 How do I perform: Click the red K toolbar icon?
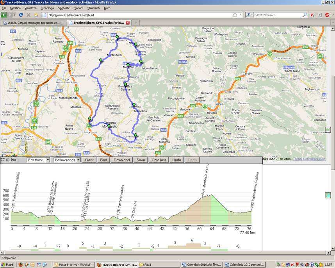(x=312, y=15)
